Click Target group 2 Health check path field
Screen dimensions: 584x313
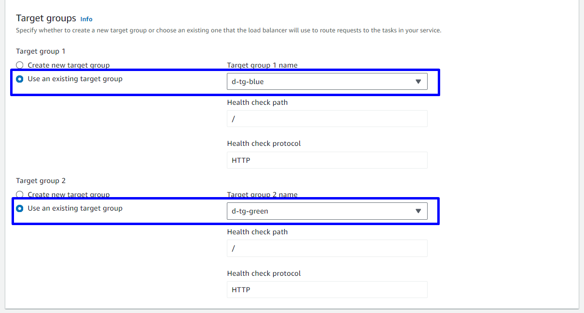(327, 248)
